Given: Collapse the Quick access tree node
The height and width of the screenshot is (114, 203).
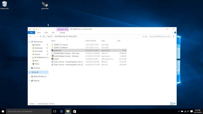Looking at the screenshot, I should coord(29,42).
